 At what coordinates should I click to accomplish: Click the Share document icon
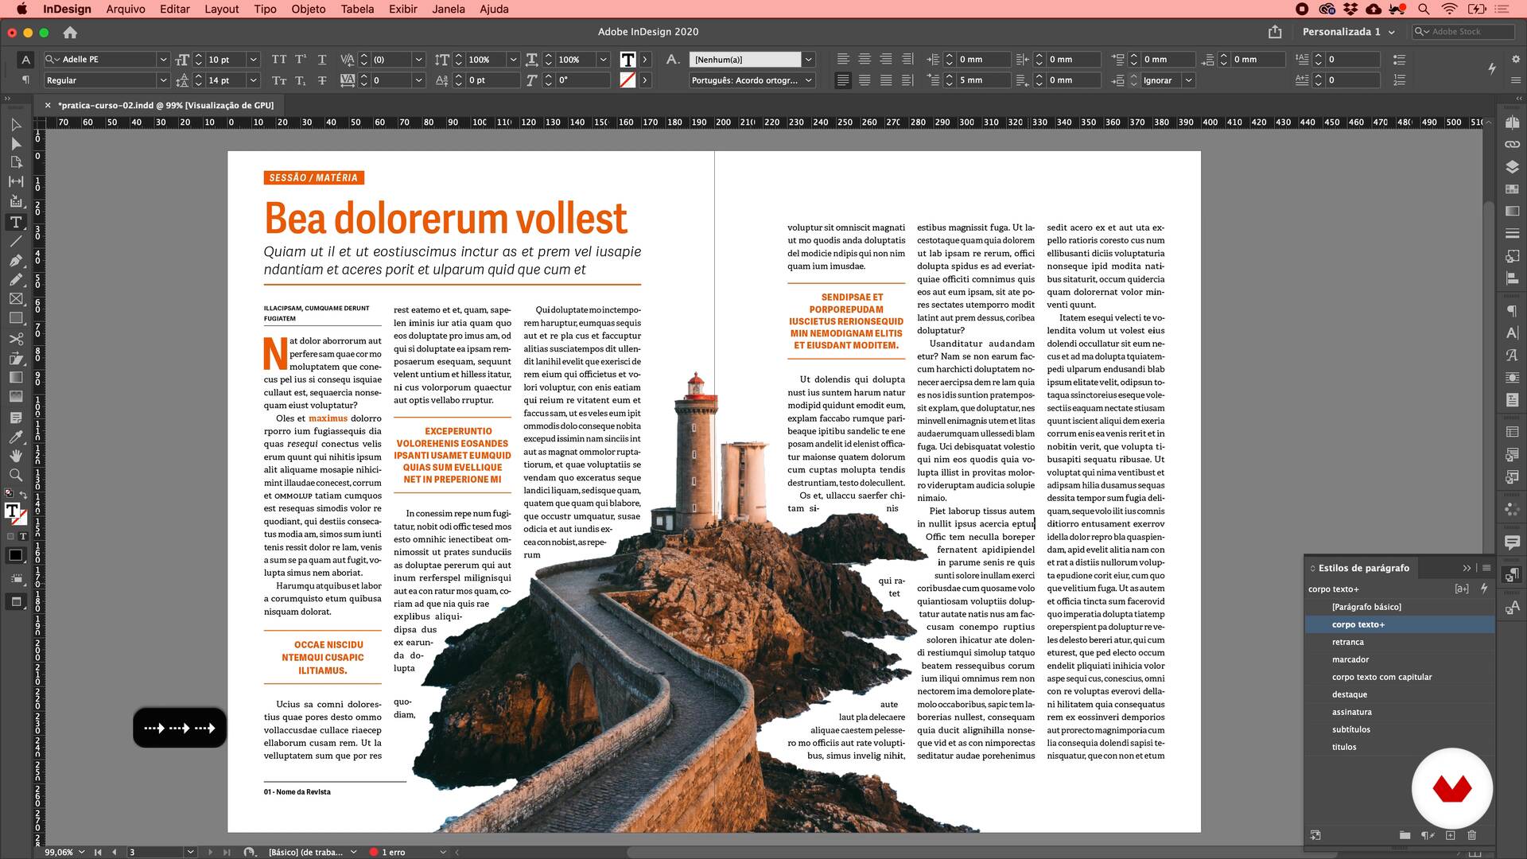[x=1275, y=32]
